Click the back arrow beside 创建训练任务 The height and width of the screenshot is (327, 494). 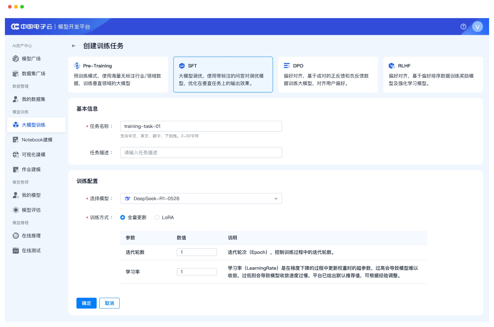coord(74,46)
